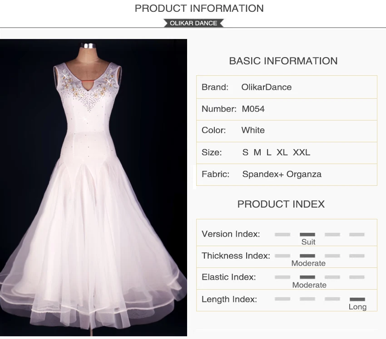
Task: Click the Long label under Length Index
Action: (x=357, y=307)
